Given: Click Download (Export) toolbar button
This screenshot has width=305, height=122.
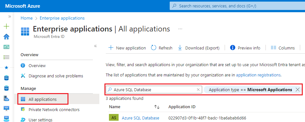Looking at the screenshot, I should [199, 48].
